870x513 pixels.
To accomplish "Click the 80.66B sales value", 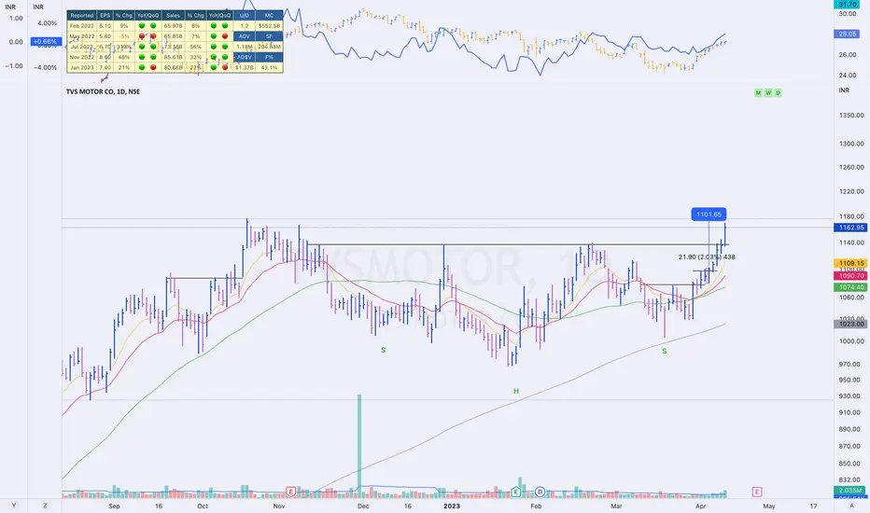I will [173, 68].
